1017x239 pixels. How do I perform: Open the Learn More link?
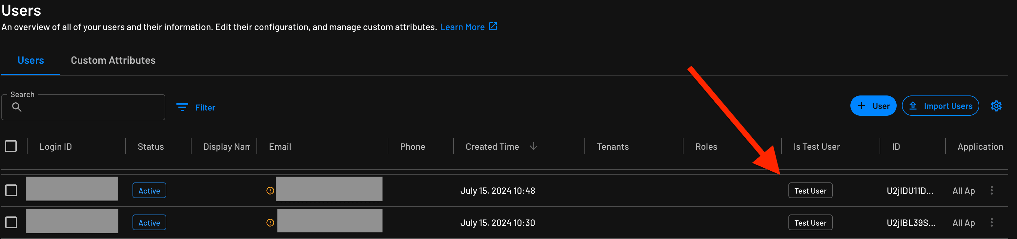(x=462, y=26)
